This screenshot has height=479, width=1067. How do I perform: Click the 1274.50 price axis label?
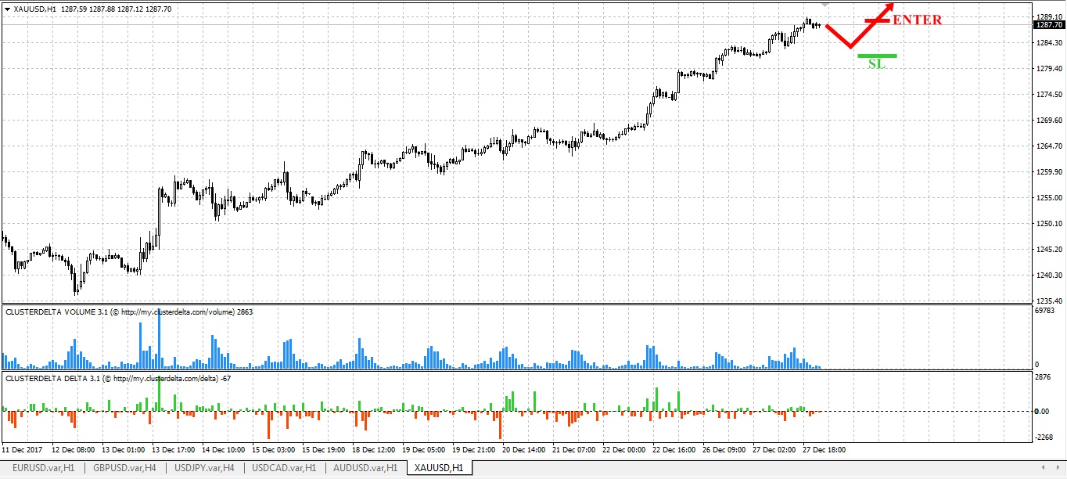click(1048, 95)
